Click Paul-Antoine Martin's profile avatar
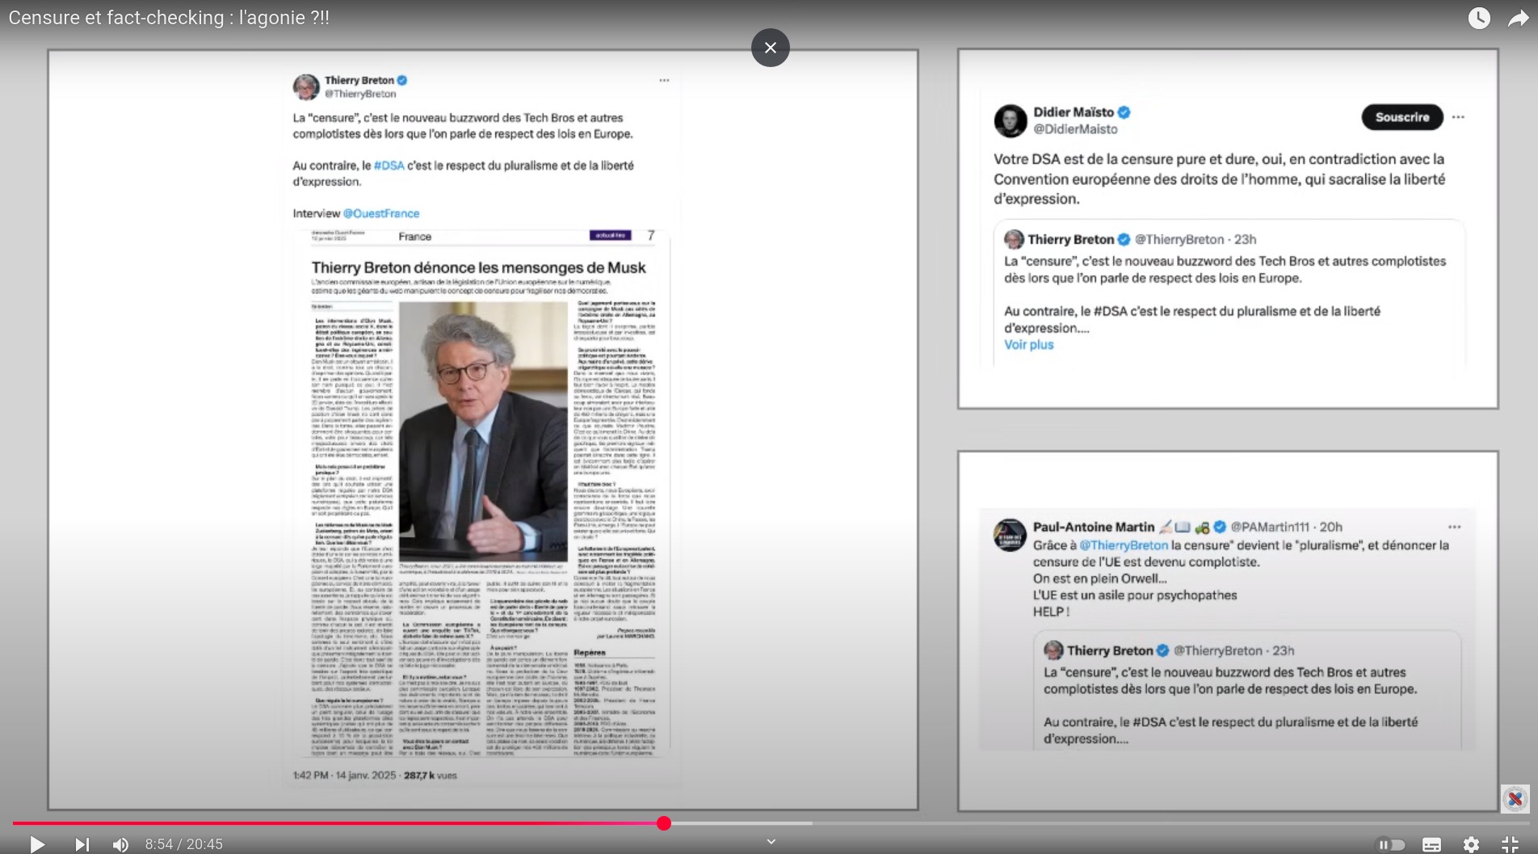 1010,535
